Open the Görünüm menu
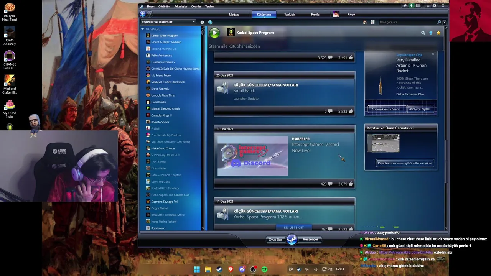 coord(164,7)
